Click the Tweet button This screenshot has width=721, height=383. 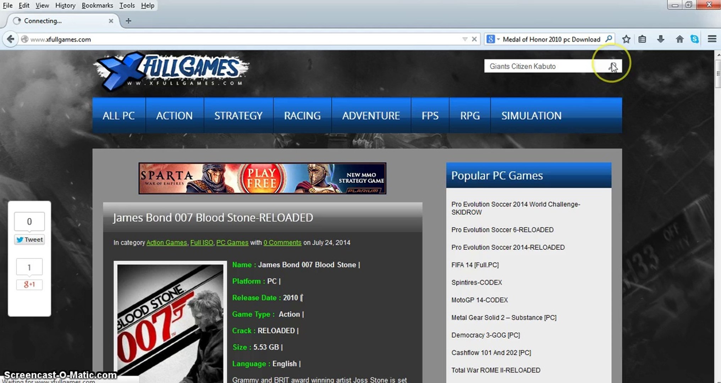click(29, 240)
